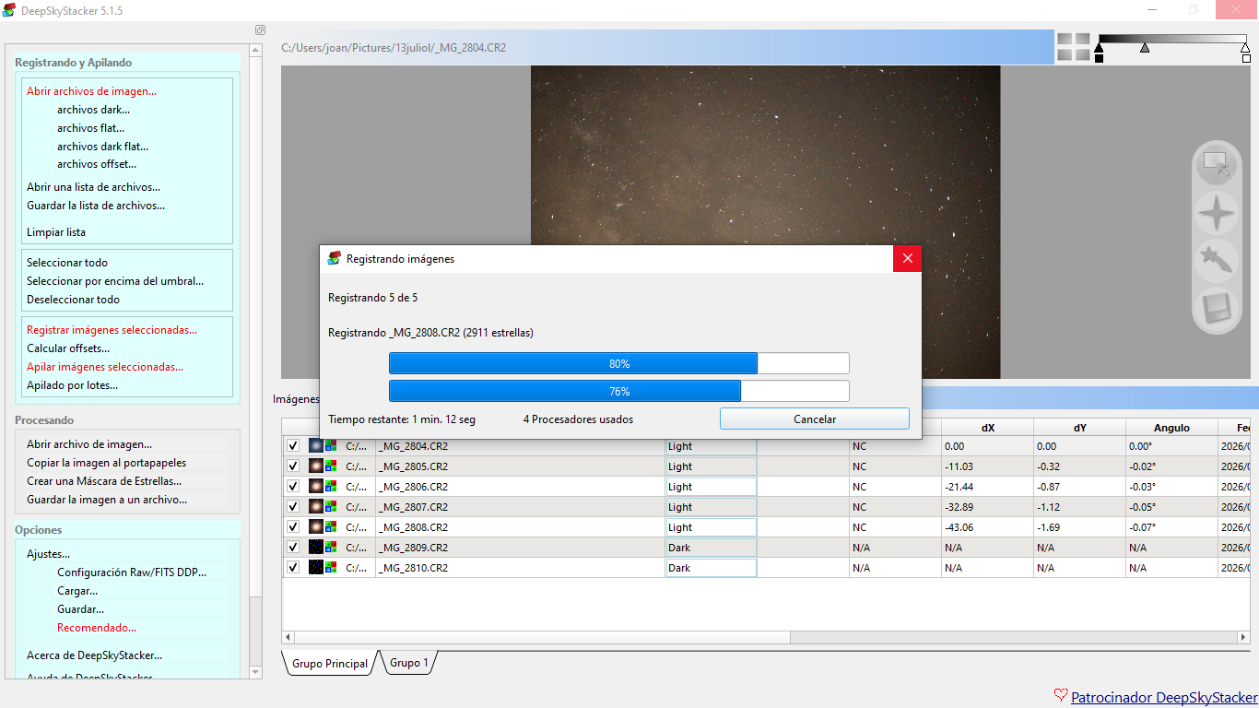Click the thumbnail icon for _MG_2806.CR2

(x=316, y=487)
